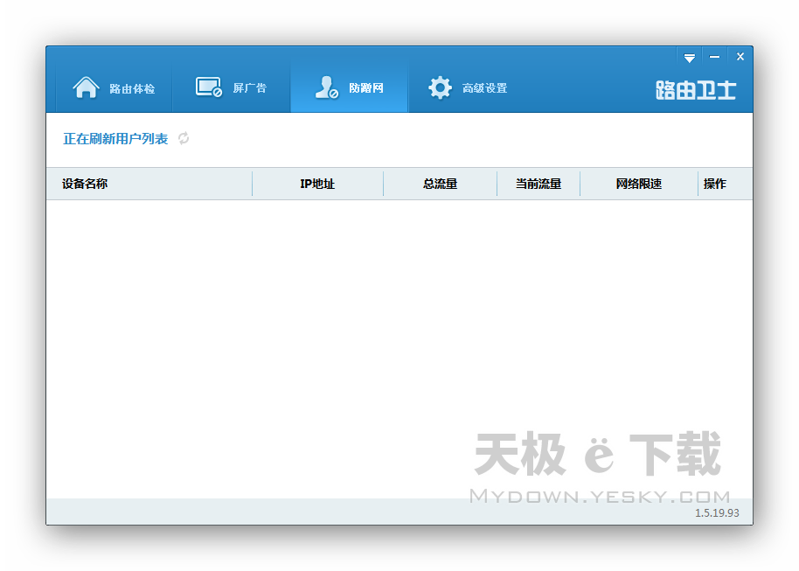
Task: Click the 操作 column header
Action: pos(714,184)
